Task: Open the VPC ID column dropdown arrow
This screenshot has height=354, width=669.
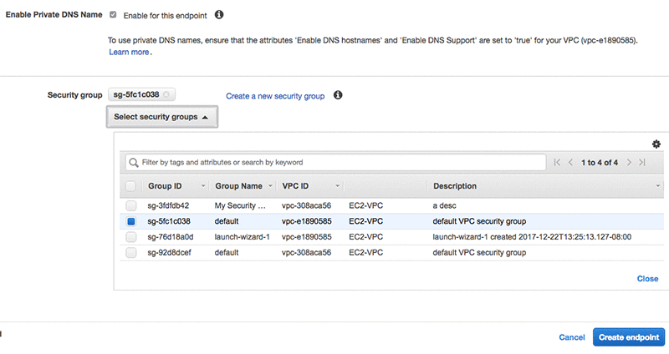Action: point(337,186)
